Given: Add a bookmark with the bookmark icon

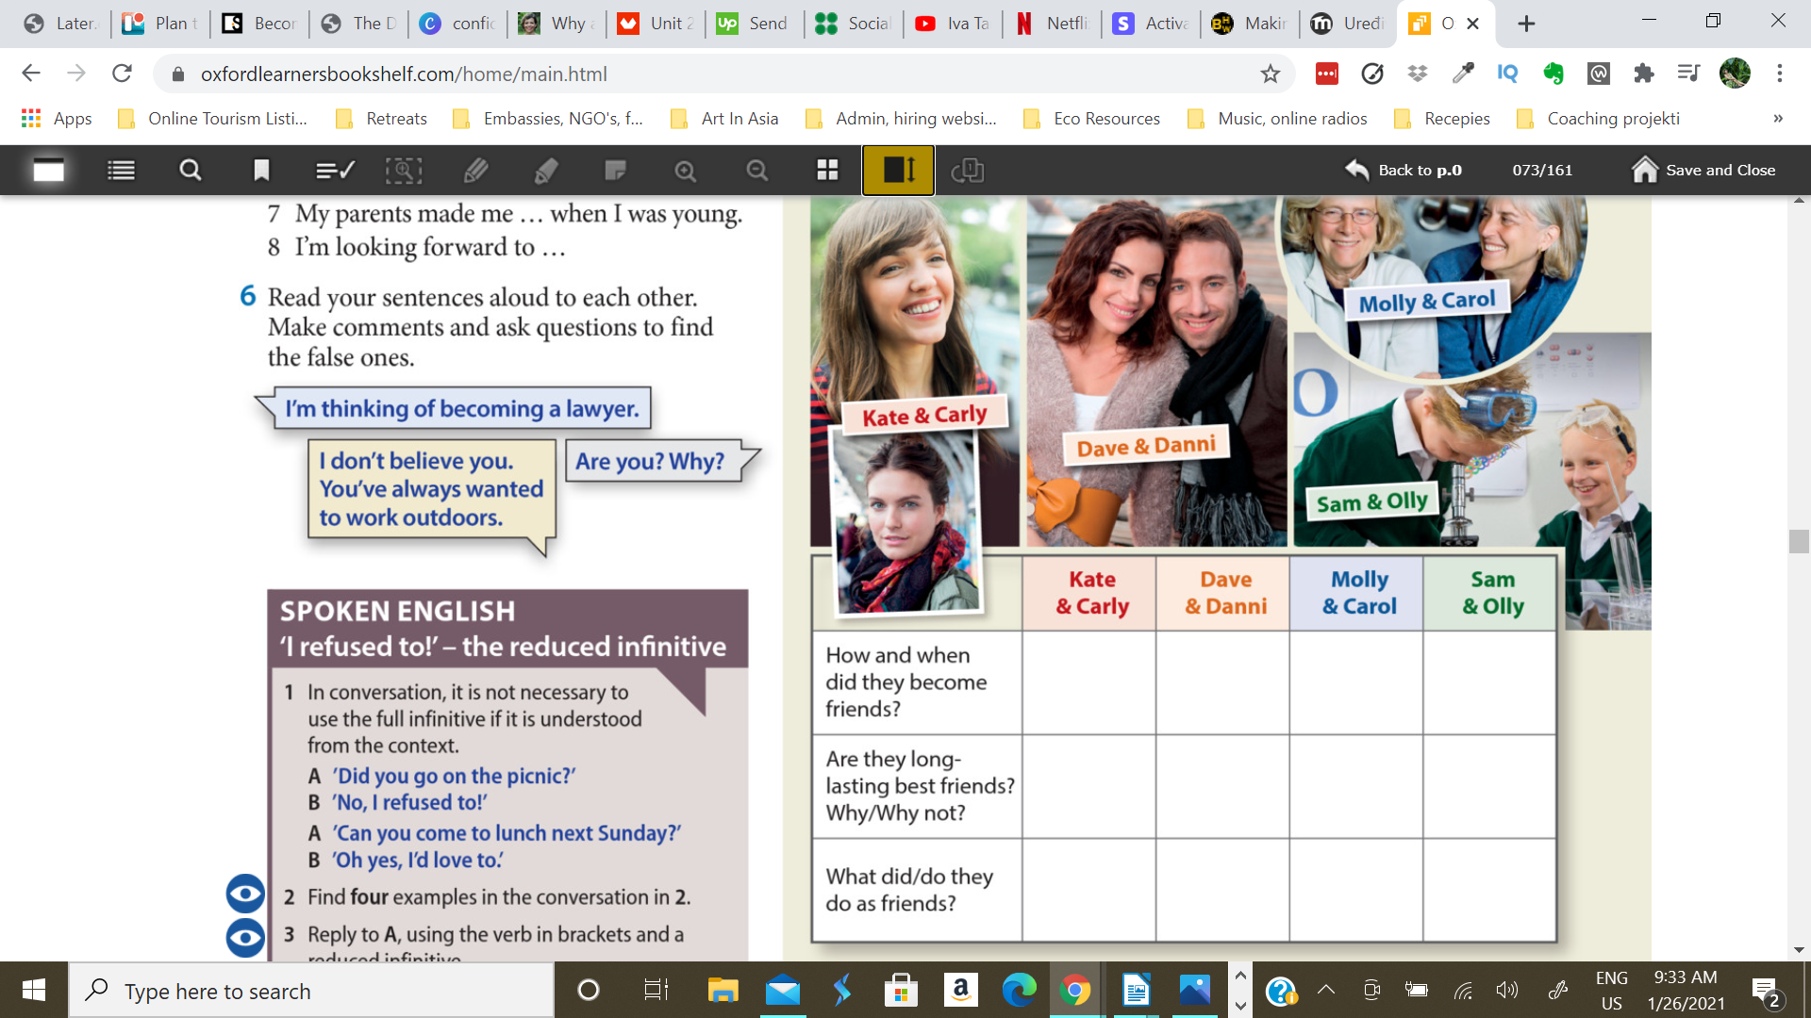Looking at the screenshot, I should pyautogui.click(x=261, y=171).
